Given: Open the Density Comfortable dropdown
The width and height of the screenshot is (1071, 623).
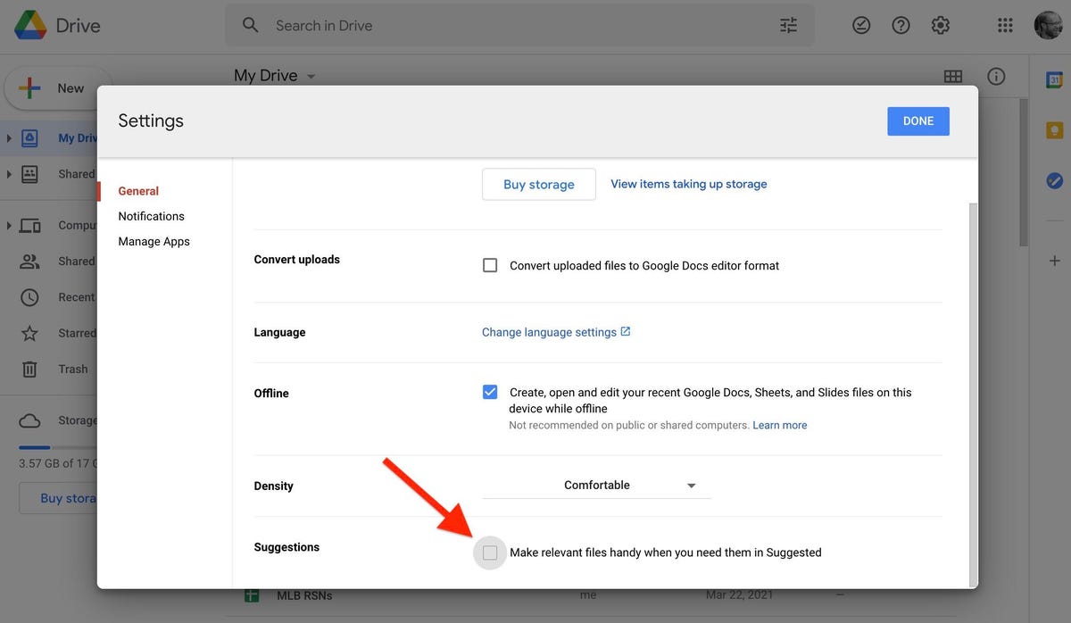Looking at the screenshot, I should click(596, 486).
